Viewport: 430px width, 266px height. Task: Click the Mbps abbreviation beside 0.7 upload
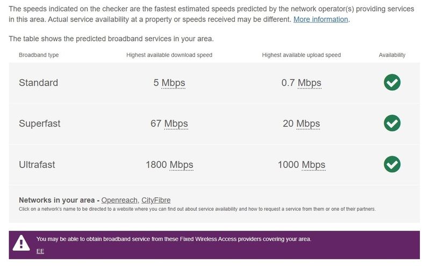[x=309, y=83]
